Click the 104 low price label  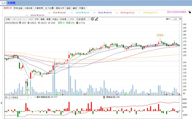(x=27, y=90)
